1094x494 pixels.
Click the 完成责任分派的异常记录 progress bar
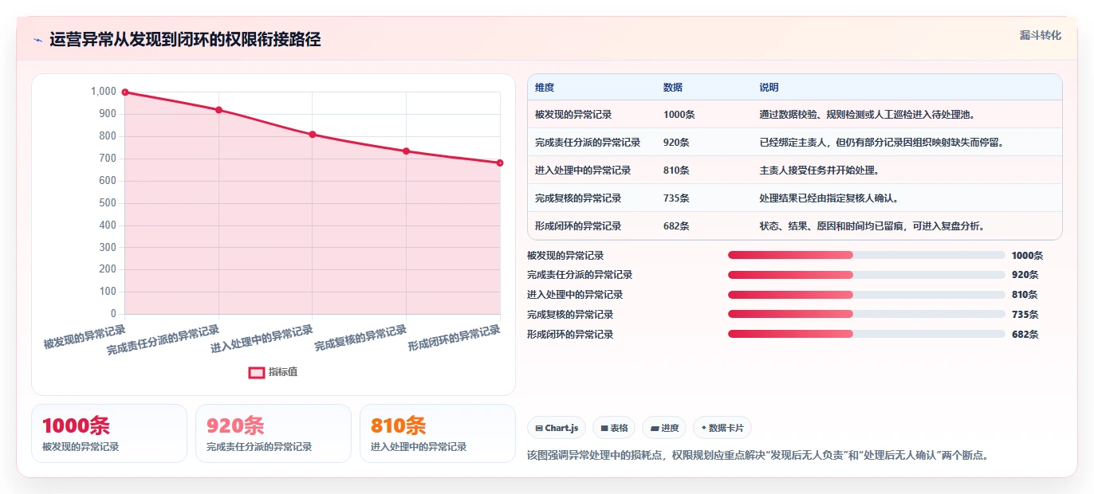pyautogui.click(x=867, y=275)
